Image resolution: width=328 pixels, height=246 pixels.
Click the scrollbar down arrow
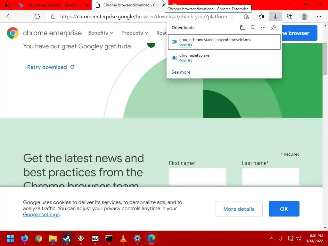point(325,228)
